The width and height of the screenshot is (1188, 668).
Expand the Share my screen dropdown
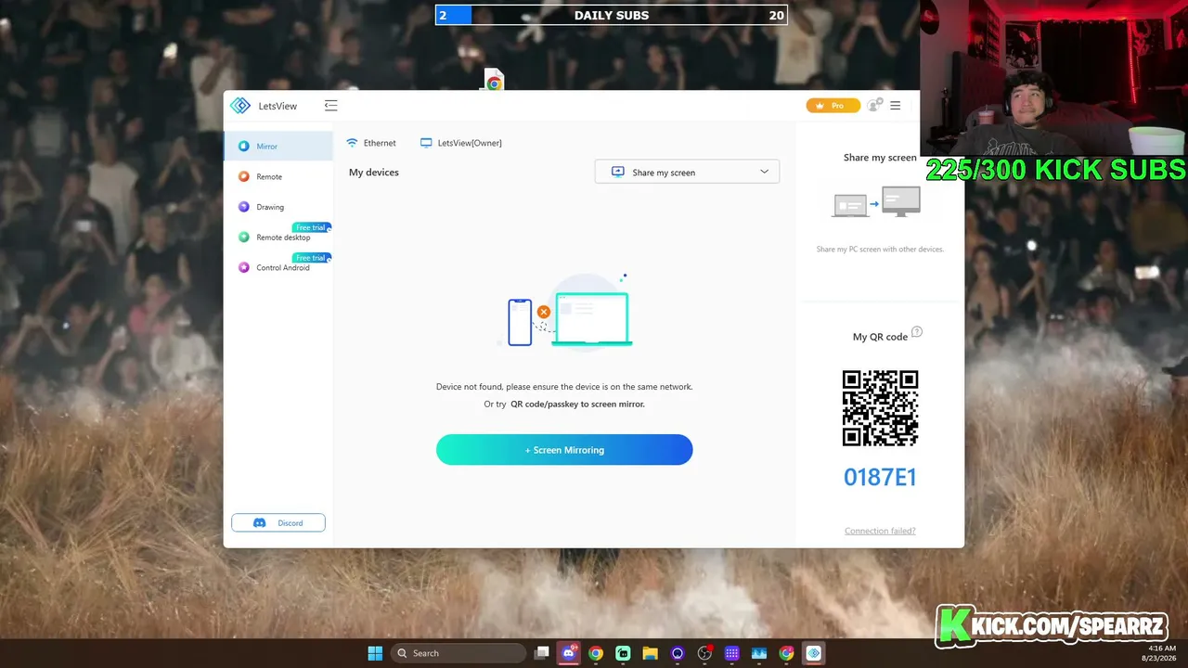(x=687, y=172)
